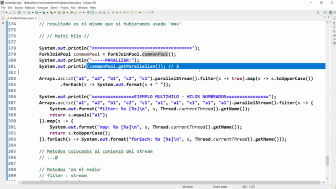The height and width of the screenshot is (189, 336).
Task: Click the magnifier Quick Access search icon
Action: [318, 13]
